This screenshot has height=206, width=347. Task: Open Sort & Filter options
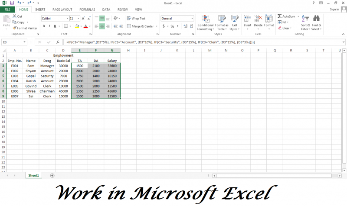coord(305,23)
